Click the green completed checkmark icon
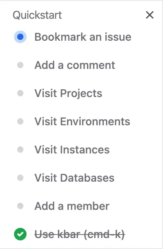Image resolution: width=163 pixels, height=249 pixels. 20,234
